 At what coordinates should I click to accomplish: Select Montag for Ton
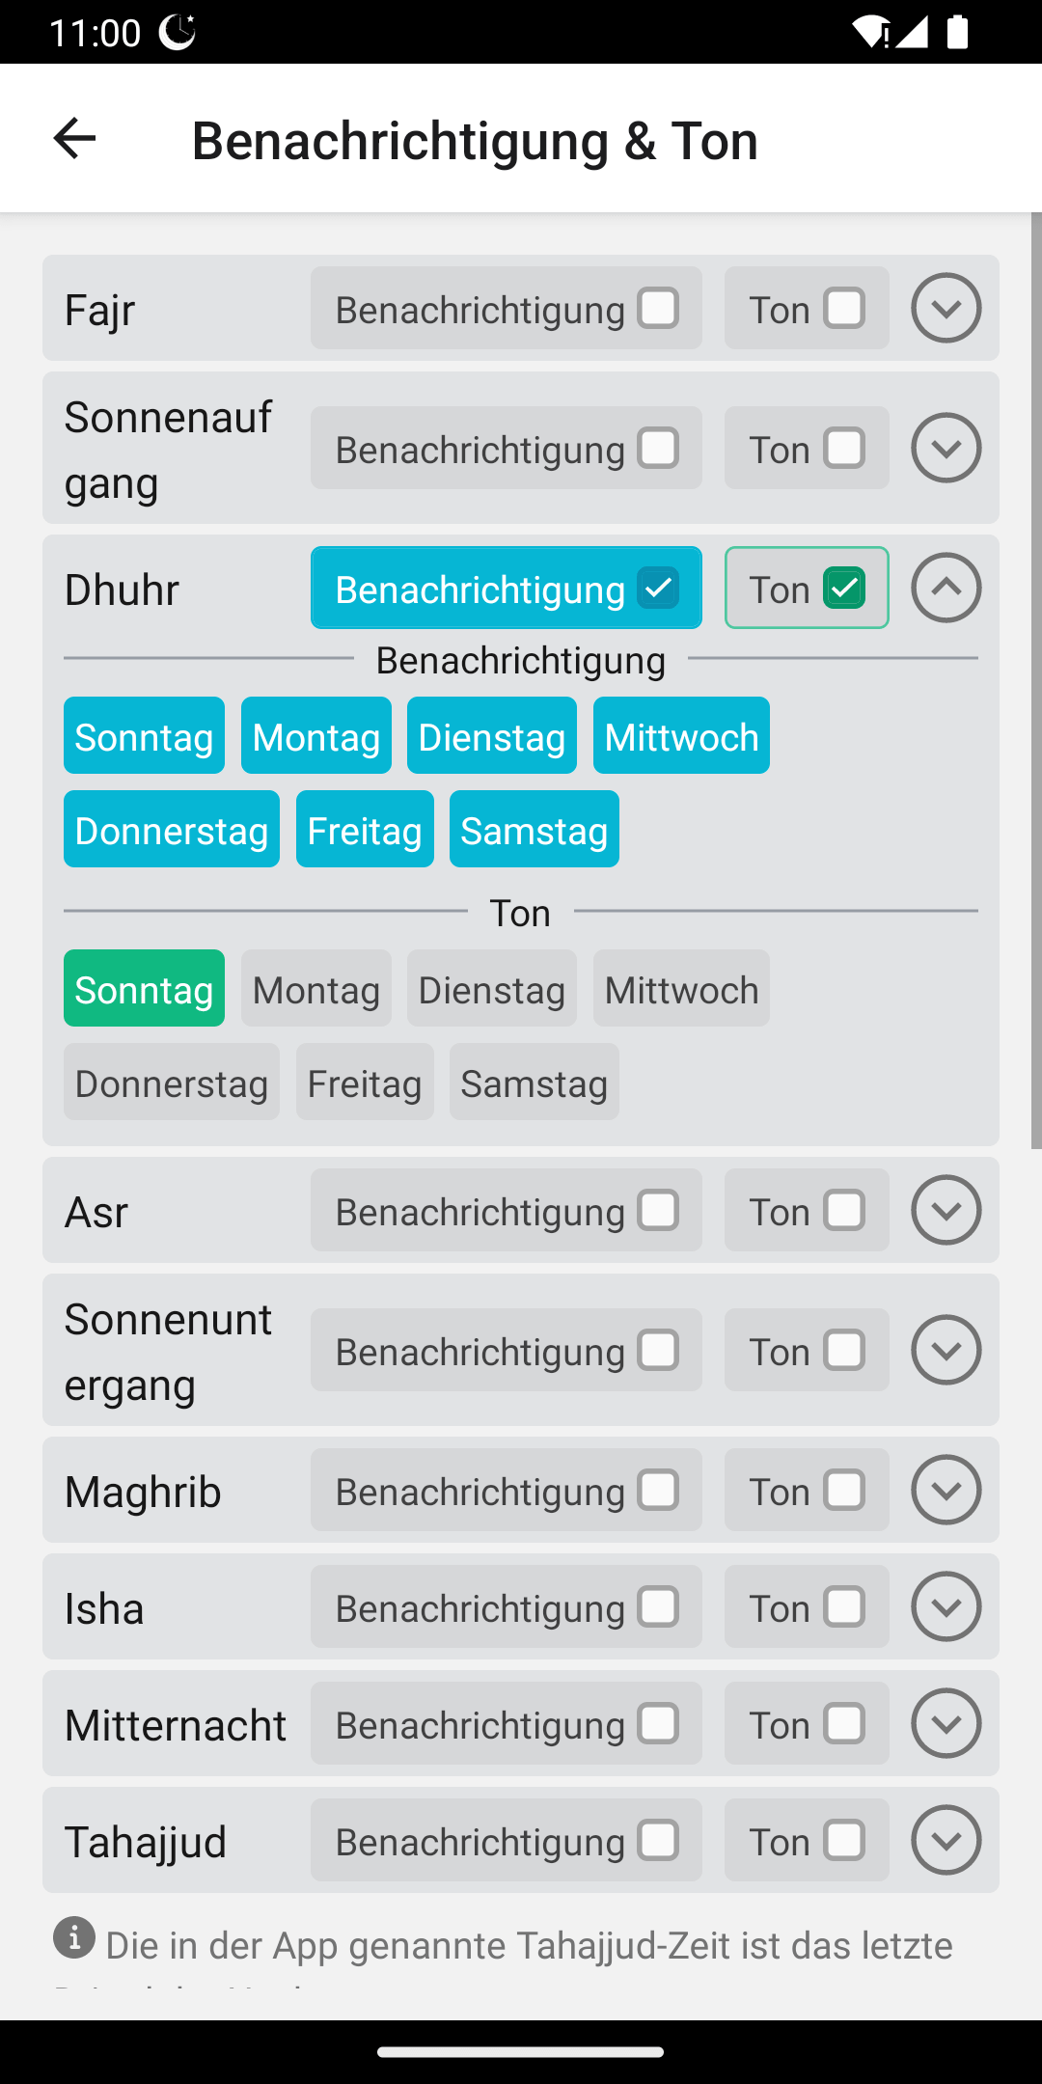316,989
